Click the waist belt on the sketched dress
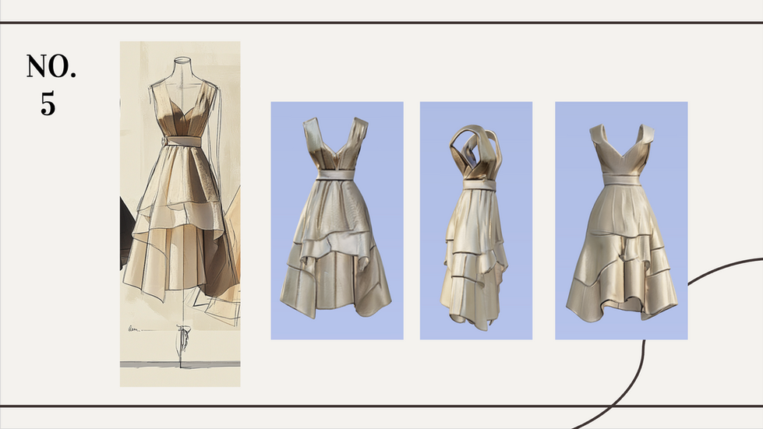 pyautogui.click(x=182, y=141)
